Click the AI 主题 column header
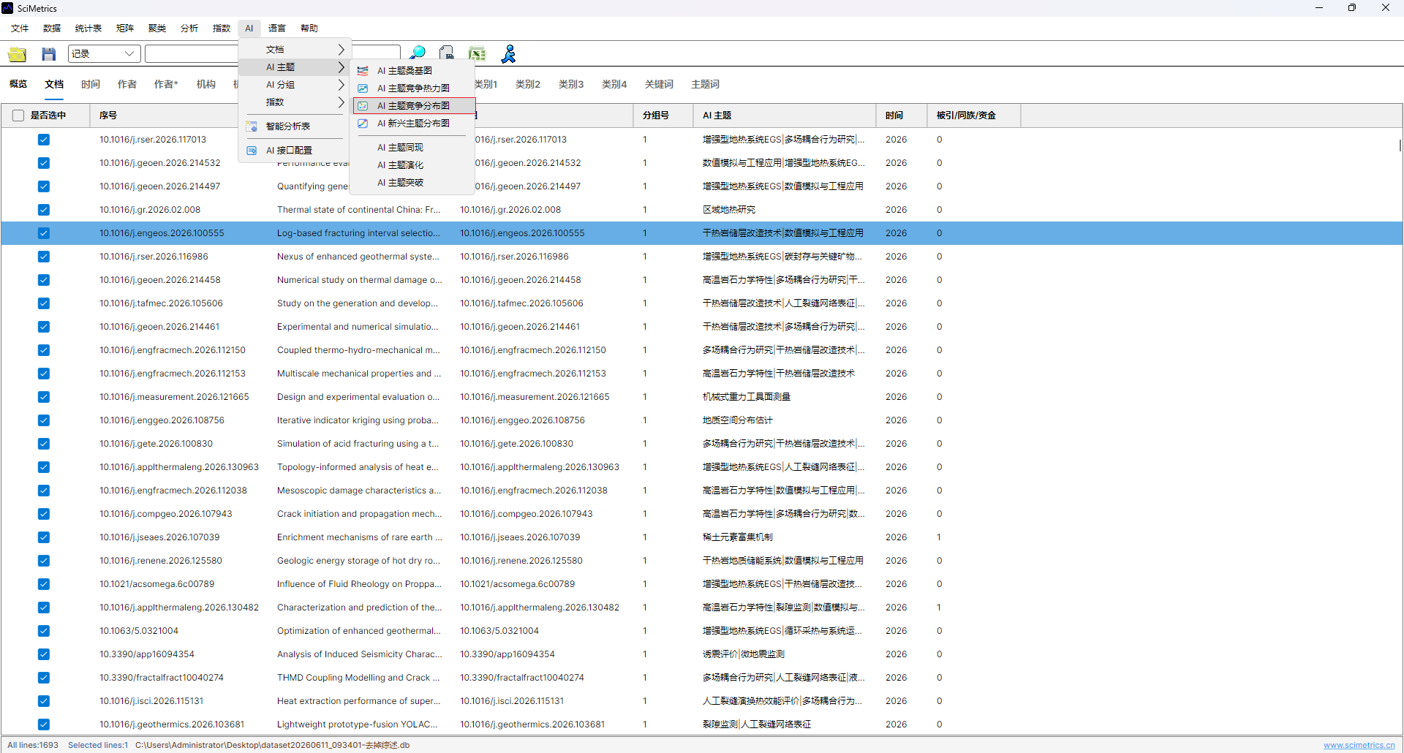 784,116
